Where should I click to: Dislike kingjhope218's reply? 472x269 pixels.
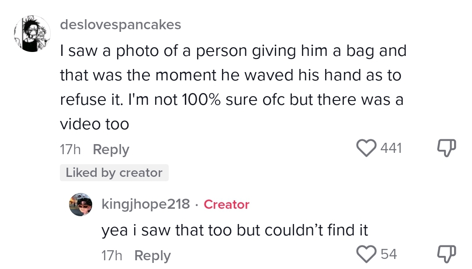click(x=447, y=254)
